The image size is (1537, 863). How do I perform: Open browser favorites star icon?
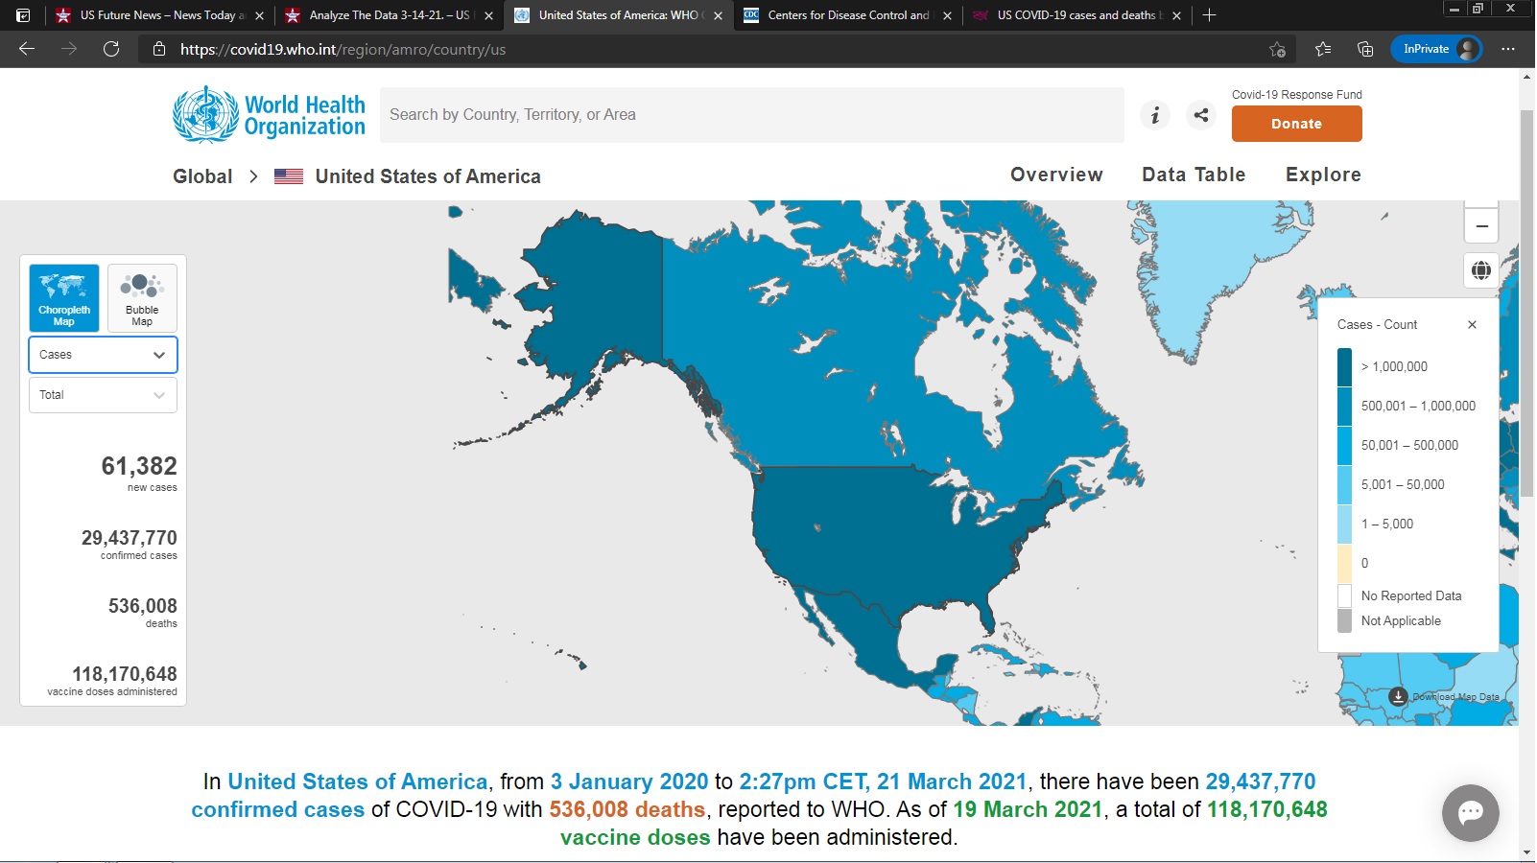(1323, 49)
